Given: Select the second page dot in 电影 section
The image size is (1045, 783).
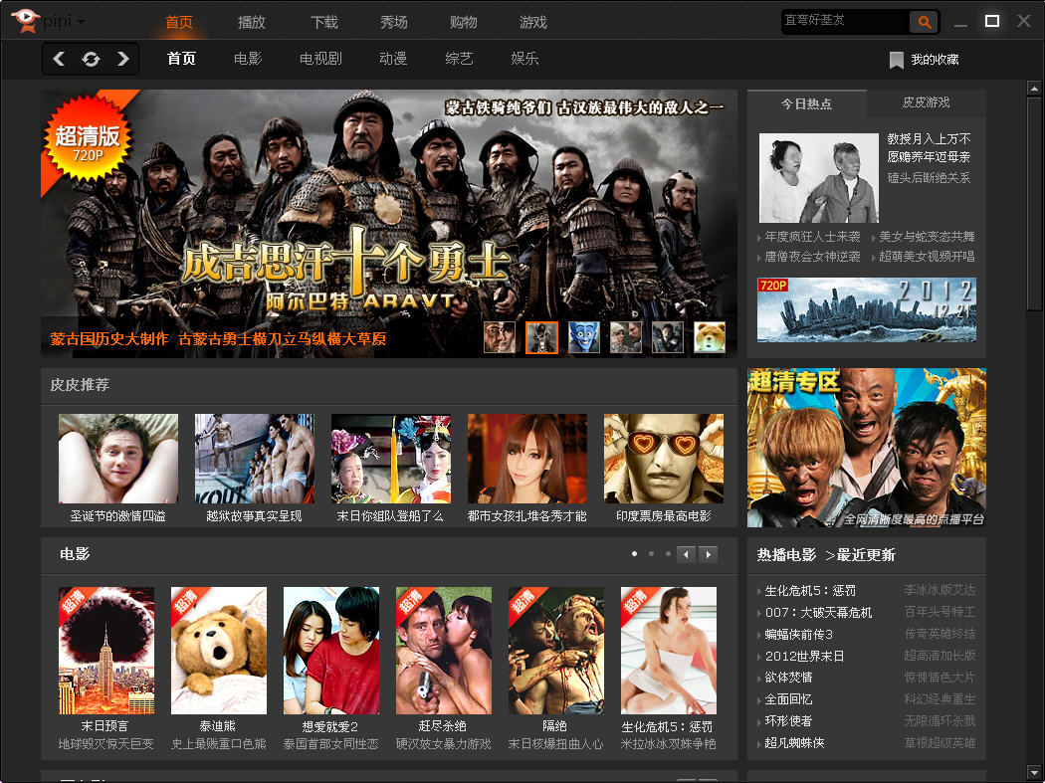Looking at the screenshot, I should click(651, 553).
